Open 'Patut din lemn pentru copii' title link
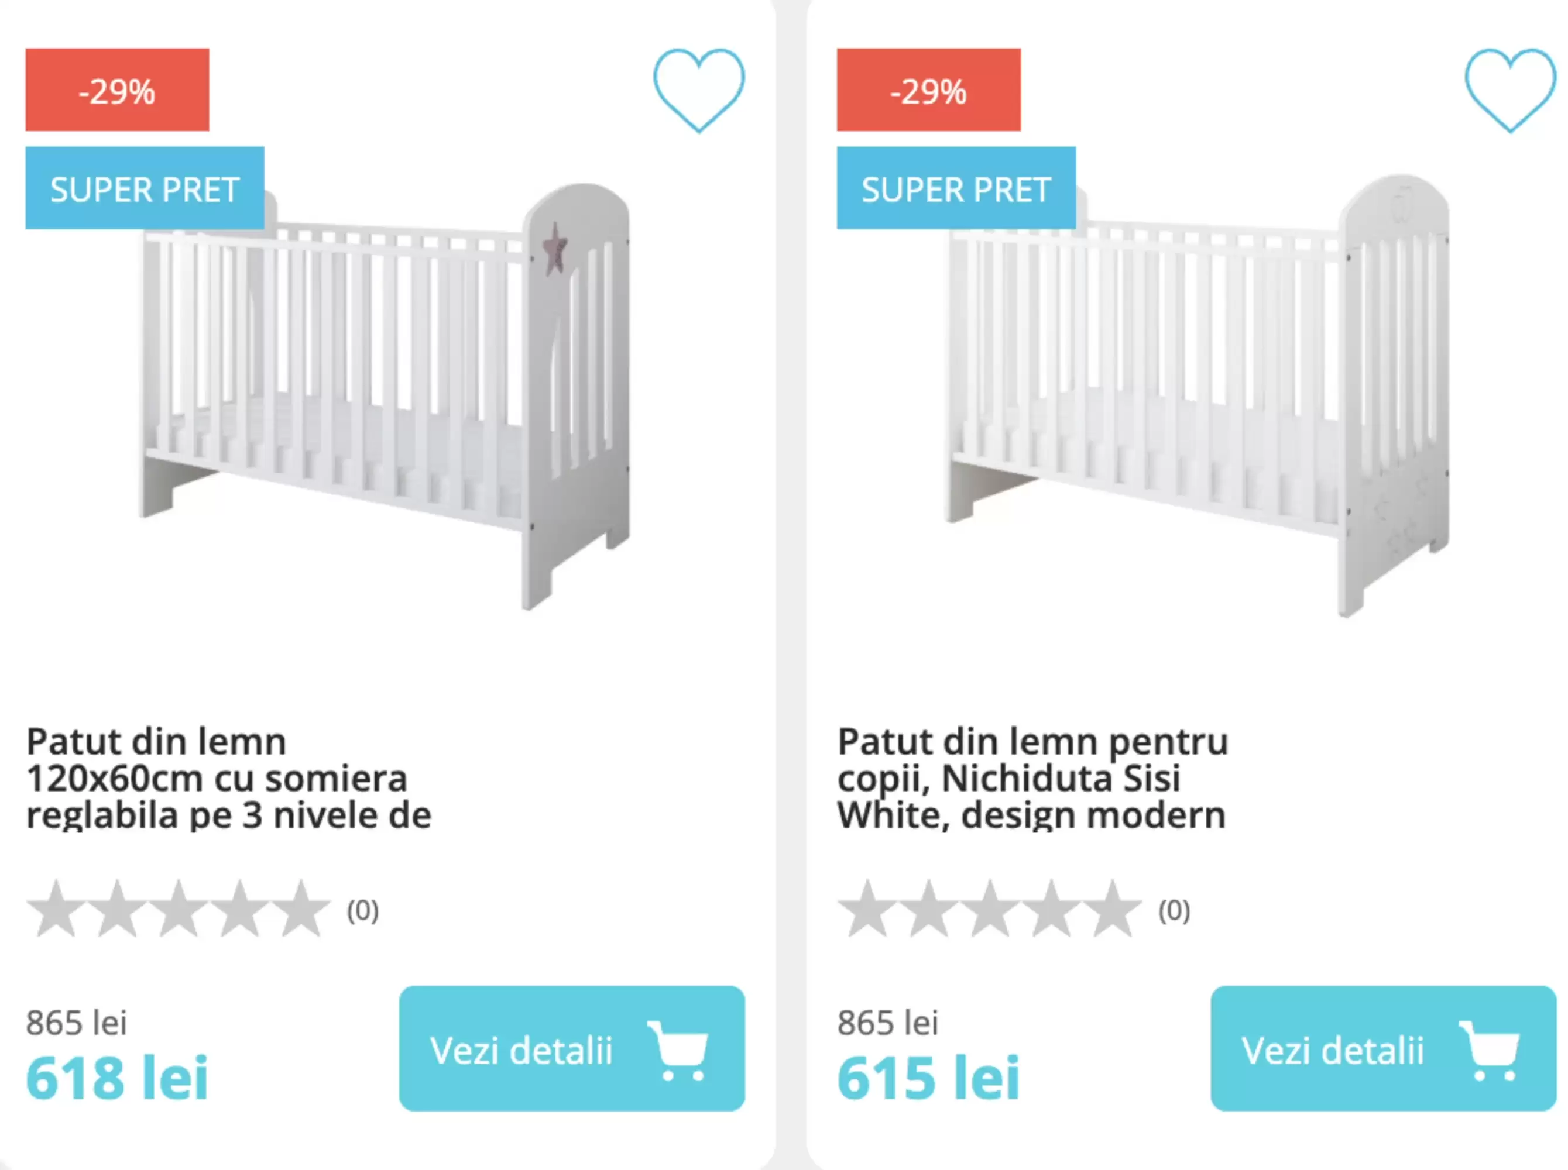1568x1170 pixels. 1032,777
